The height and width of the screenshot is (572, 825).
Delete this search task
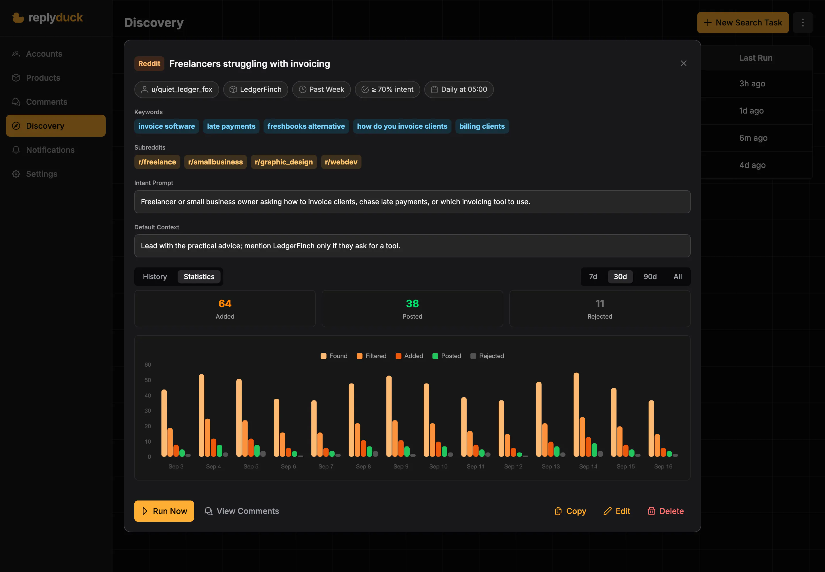coord(666,511)
